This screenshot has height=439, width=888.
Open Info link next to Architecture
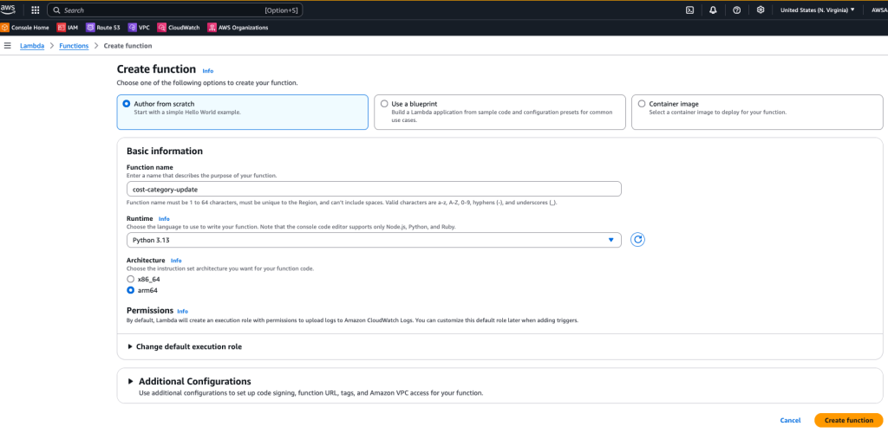(176, 261)
